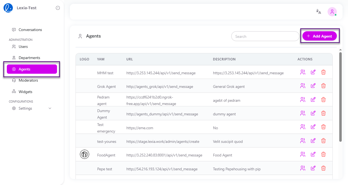This screenshot has width=348, height=185.
Task: Expand the Settings section
Action: coord(25,108)
